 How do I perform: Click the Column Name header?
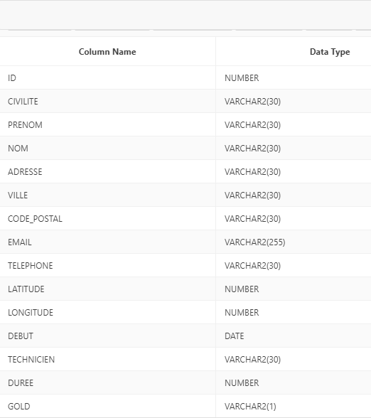click(x=107, y=52)
